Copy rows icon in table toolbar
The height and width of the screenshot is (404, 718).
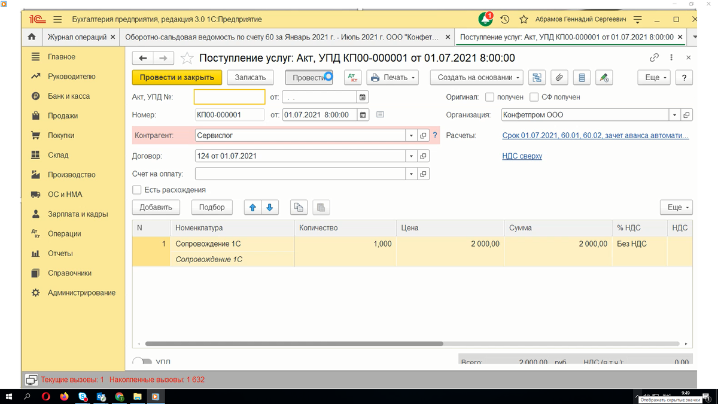pos(299,207)
